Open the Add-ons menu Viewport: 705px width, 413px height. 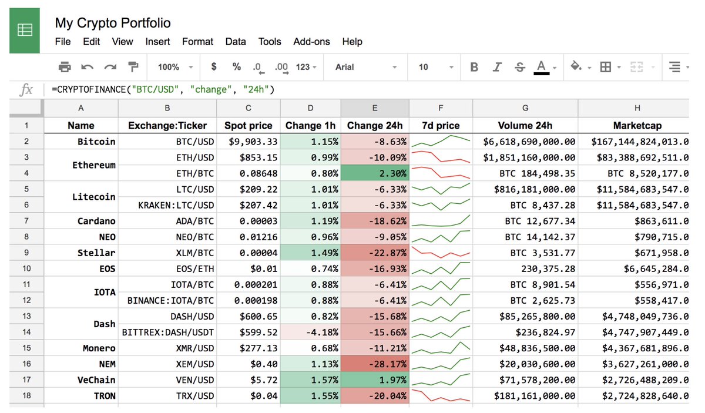(x=312, y=42)
